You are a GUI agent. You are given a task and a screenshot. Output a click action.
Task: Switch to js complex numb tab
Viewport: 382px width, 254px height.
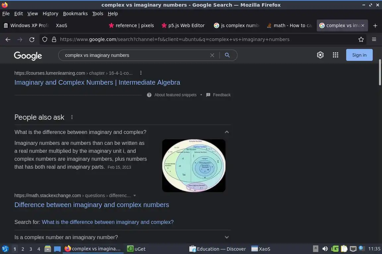click(236, 25)
